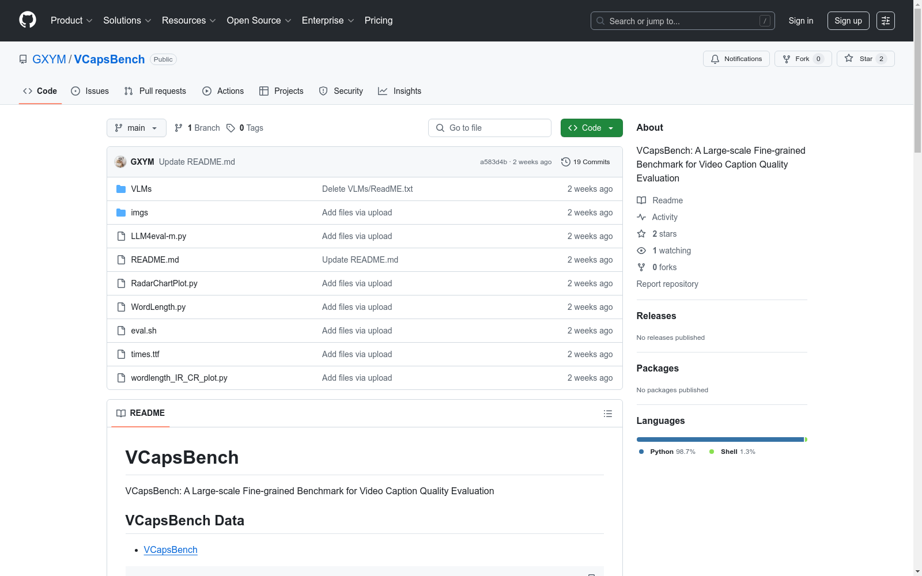Image resolution: width=922 pixels, height=576 pixels.
Task: Switch to the Actions tab
Action: [x=223, y=91]
